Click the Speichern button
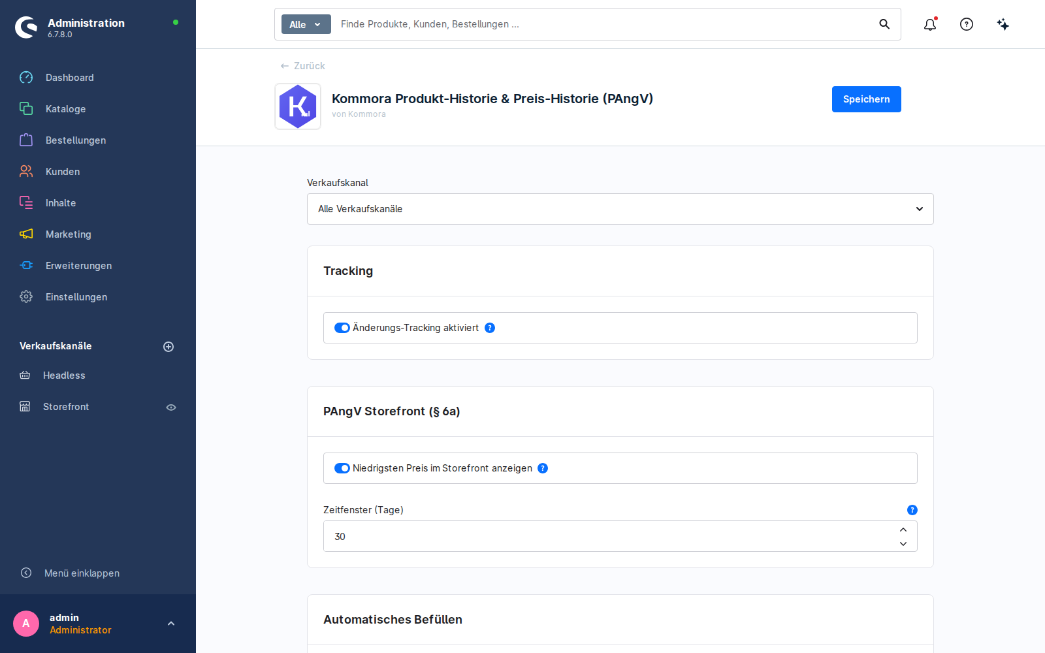 (x=867, y=99)
